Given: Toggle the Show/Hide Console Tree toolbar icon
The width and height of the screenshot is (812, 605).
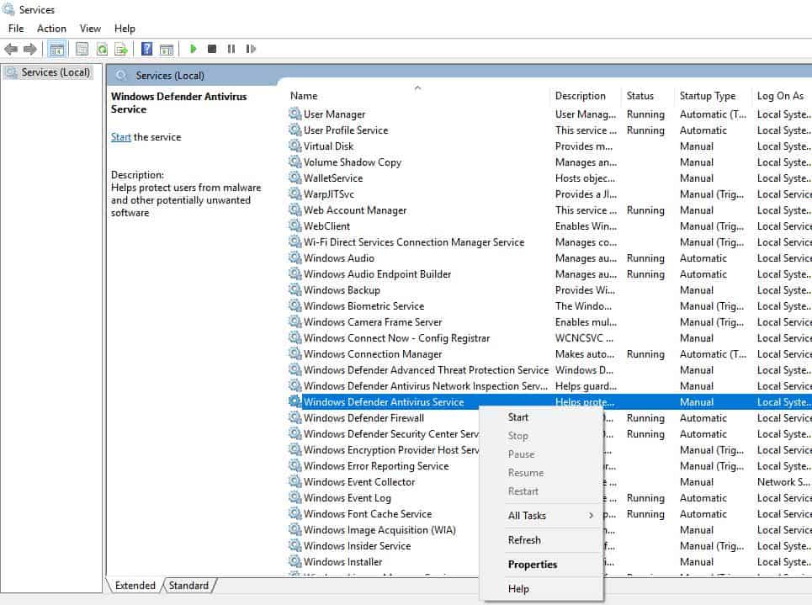Looking at the screenshot, I should click(57, 49).
